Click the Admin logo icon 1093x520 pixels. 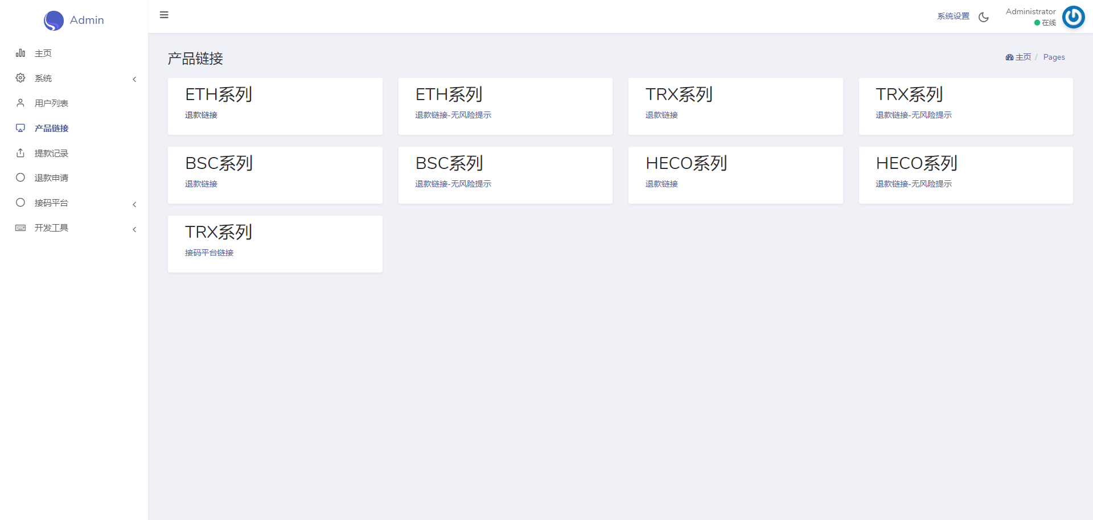tap(54, 20)
